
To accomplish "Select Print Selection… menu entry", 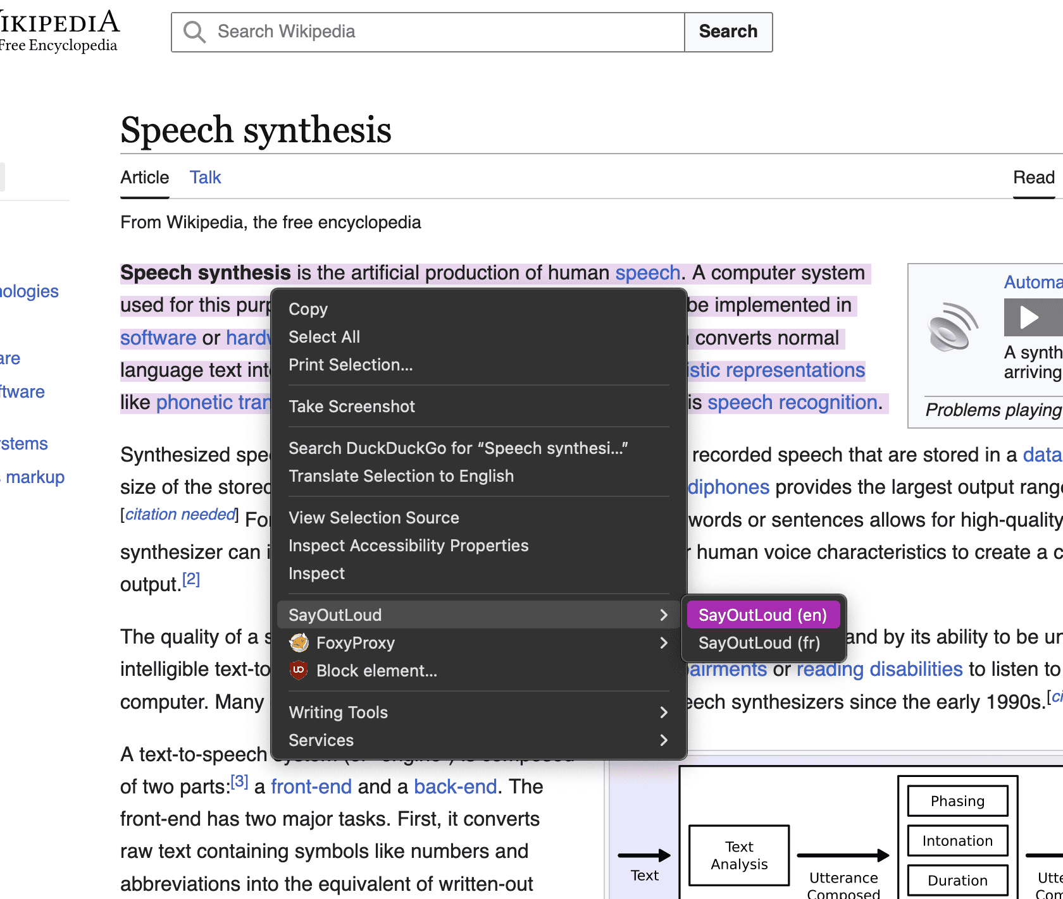I will tap(479, 365).
